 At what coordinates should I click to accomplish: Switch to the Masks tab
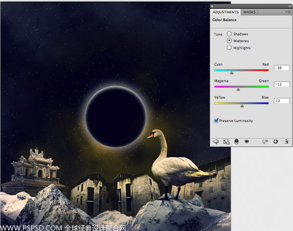(249, 12)
